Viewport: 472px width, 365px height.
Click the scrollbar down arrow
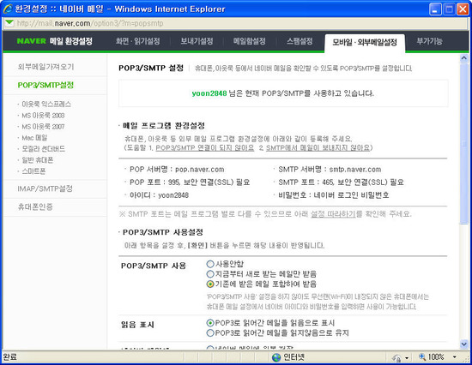tap(464, 344)
